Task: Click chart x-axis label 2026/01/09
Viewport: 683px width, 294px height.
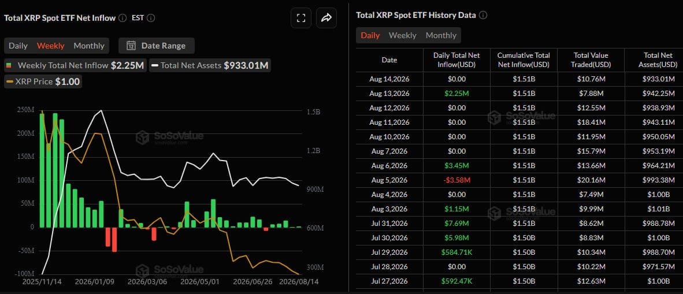Action: (x=95, y=282)
